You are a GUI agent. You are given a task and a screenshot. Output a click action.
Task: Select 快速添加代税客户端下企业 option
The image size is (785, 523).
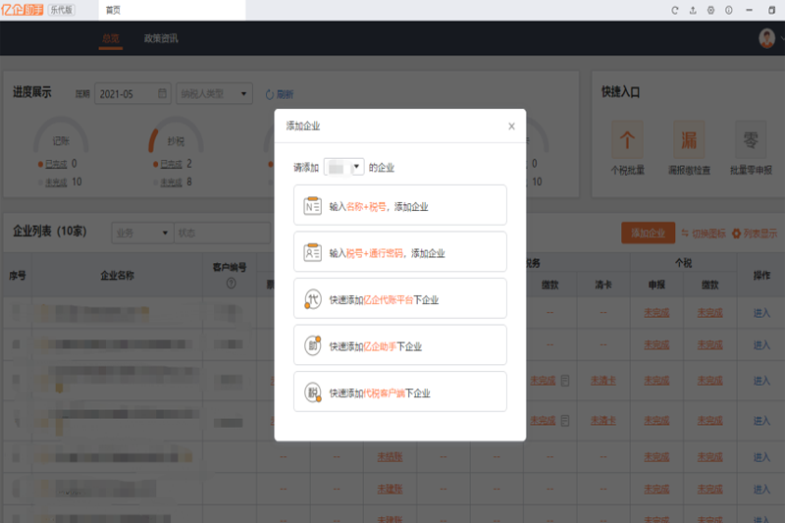click(400, 392)
